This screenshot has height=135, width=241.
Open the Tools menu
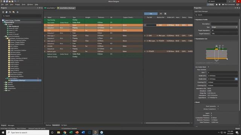tap(23, 4)
